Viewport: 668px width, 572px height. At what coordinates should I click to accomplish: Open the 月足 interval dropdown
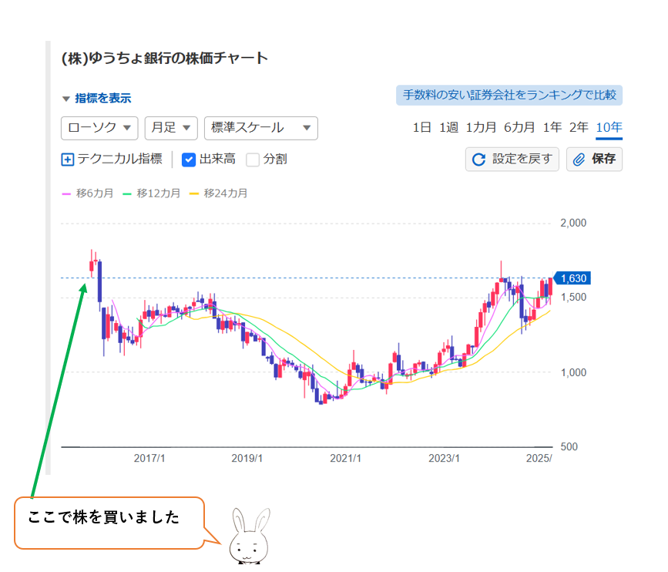(x=171, y=128)
